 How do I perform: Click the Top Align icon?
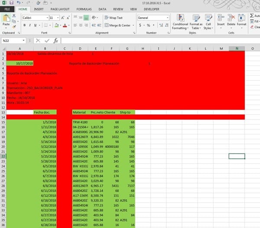click(75, 18)
